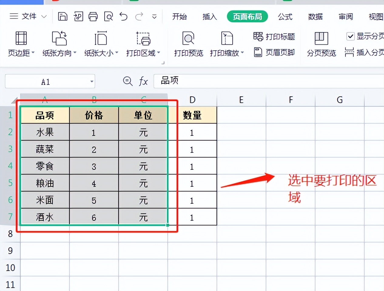The width and height of the screenshot is (384, 291).
Task: Expand the 纸张大小 dropdown arrow
Action: pyautogui.click(x=116, y=53)
